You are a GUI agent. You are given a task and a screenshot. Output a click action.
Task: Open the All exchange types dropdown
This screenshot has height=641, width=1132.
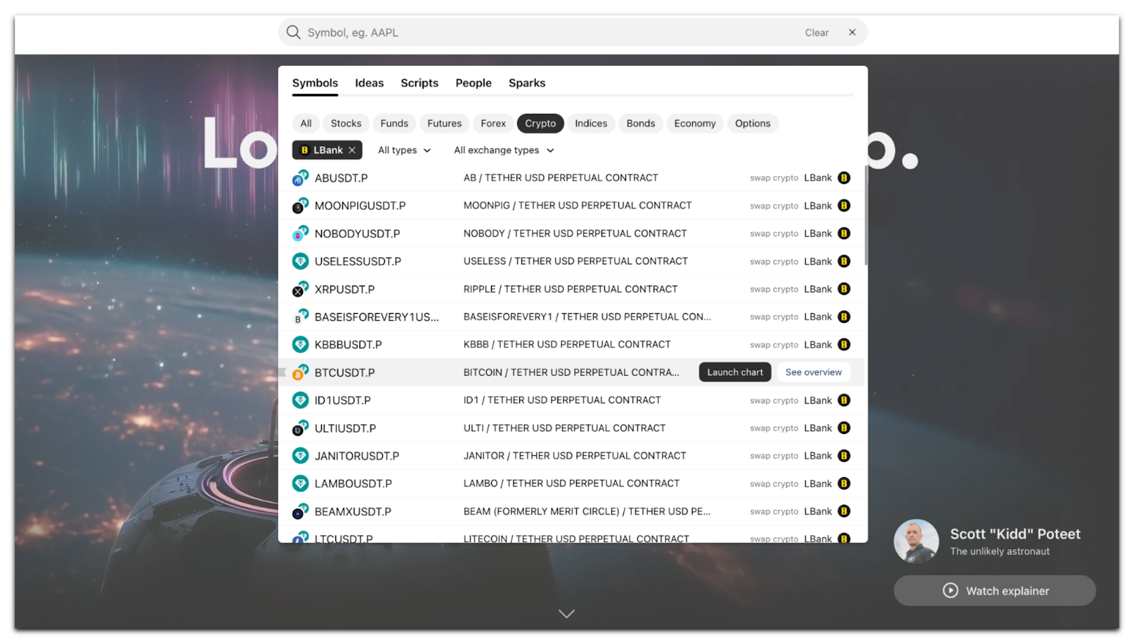click(x=504, y=150)
